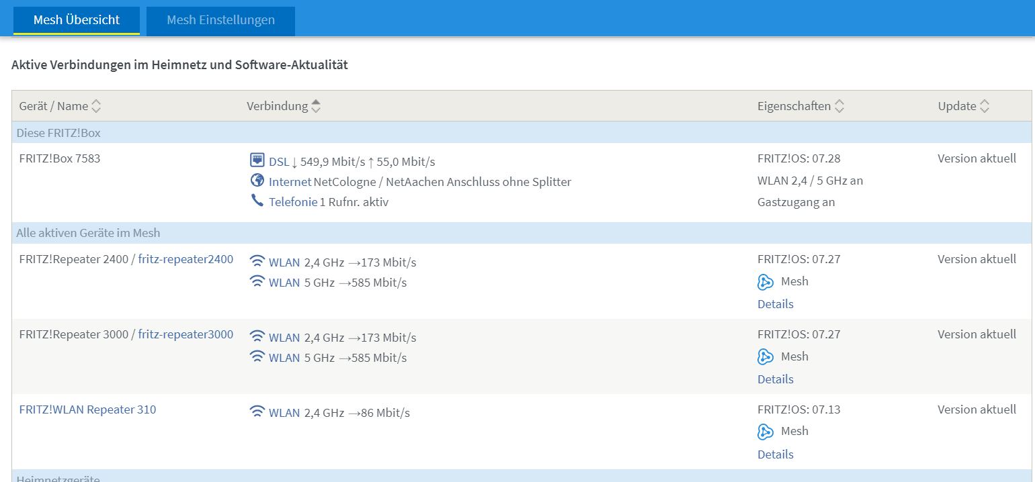Click WLAN icon for Repeater 3000 5 GHz
Screen dimensions: 1035x482
[x=257, y=356]
